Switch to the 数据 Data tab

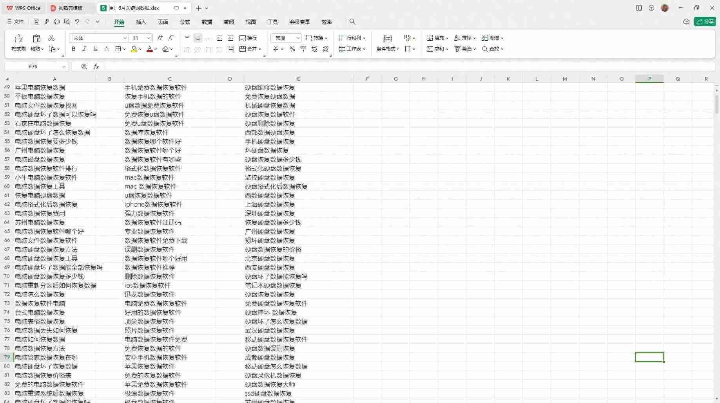tap(207, 22)
